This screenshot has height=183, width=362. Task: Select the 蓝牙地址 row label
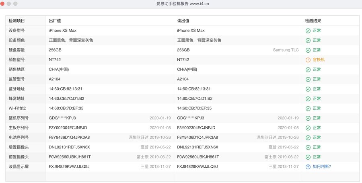(x=16, y=88)
